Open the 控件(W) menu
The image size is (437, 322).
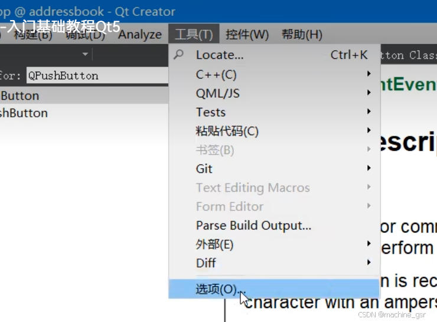(247, 35)
